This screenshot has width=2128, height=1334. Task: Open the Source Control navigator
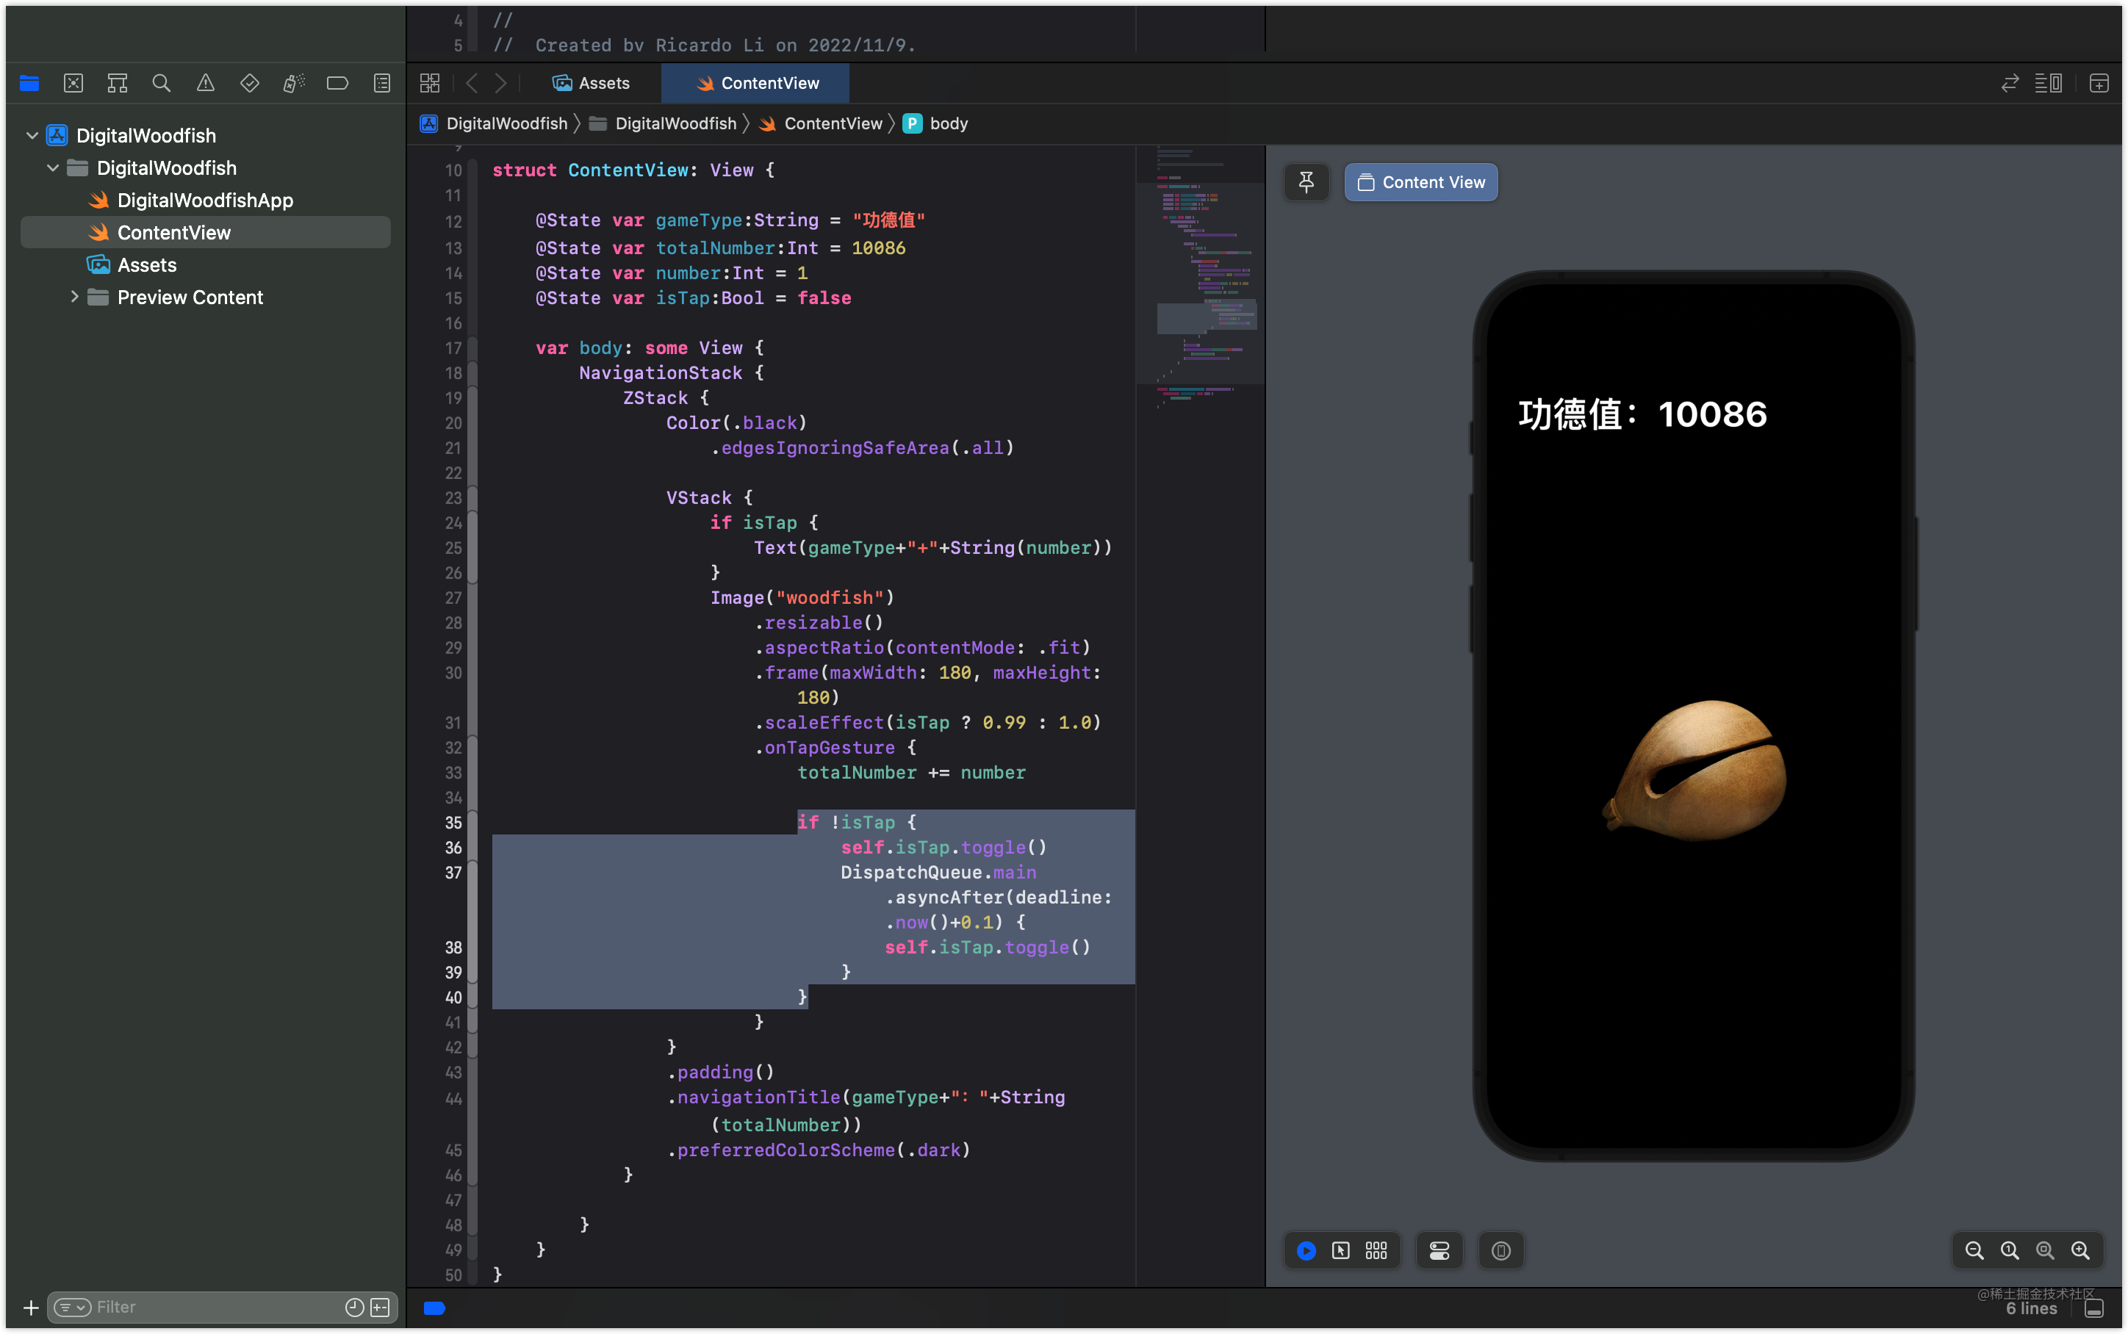coord(73,83)
